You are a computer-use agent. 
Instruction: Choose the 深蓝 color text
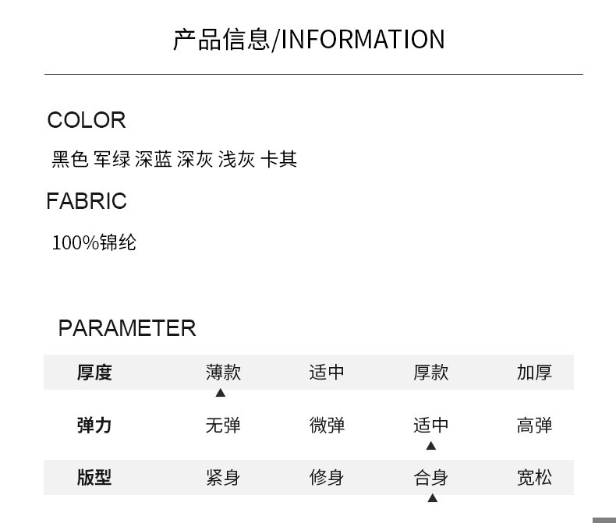point(154,160)
